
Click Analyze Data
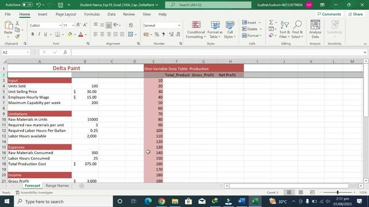315,30
